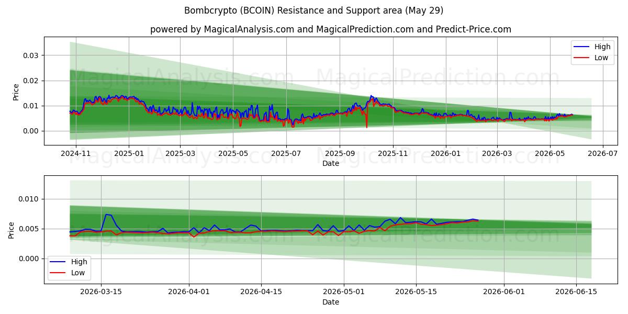
Task: Click the '2026-05-15' x-axis label
Action: 416,293
